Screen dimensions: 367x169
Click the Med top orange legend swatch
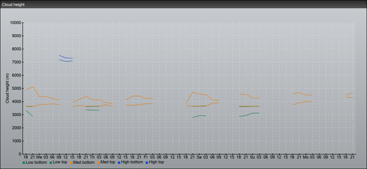tap(98, 163)
